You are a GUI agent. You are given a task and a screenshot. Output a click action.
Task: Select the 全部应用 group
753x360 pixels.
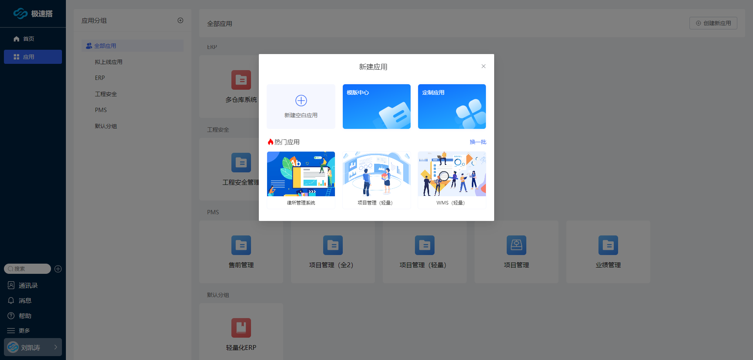tap(105, 46)
